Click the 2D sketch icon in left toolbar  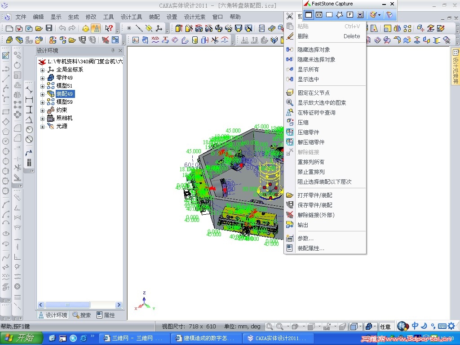point(5,55)
